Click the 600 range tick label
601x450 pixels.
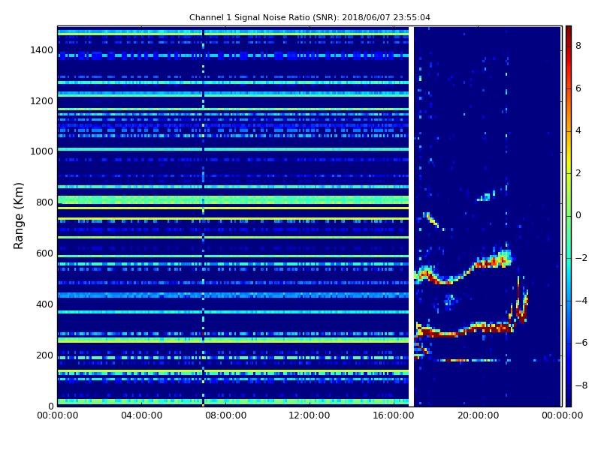click(x=44, y=253)
